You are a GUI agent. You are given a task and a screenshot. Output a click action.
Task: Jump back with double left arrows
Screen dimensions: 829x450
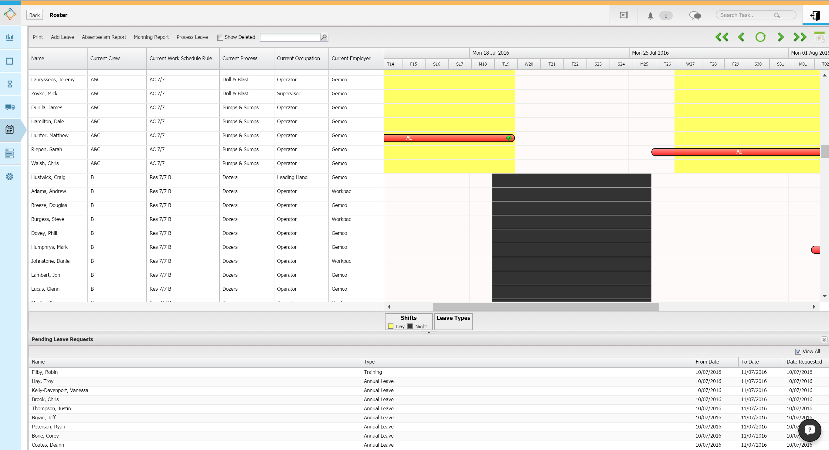(722, 37)
